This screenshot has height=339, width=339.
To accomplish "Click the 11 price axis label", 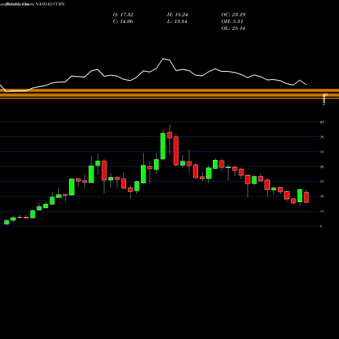I will pos(322,212).
